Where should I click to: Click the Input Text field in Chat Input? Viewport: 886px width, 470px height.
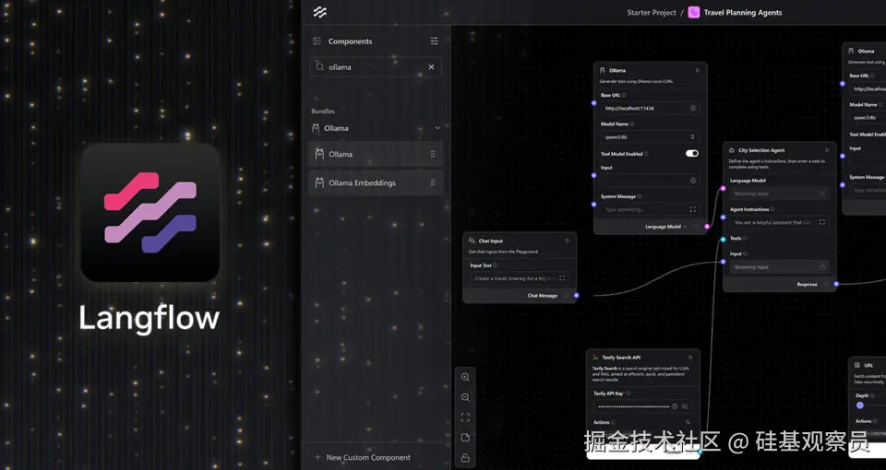pos(520,278)
